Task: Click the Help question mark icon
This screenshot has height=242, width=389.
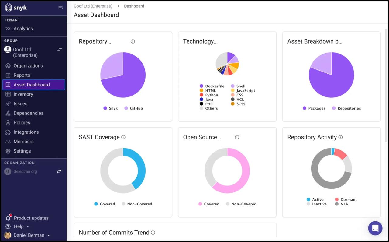Action: [x=8, y=226]
